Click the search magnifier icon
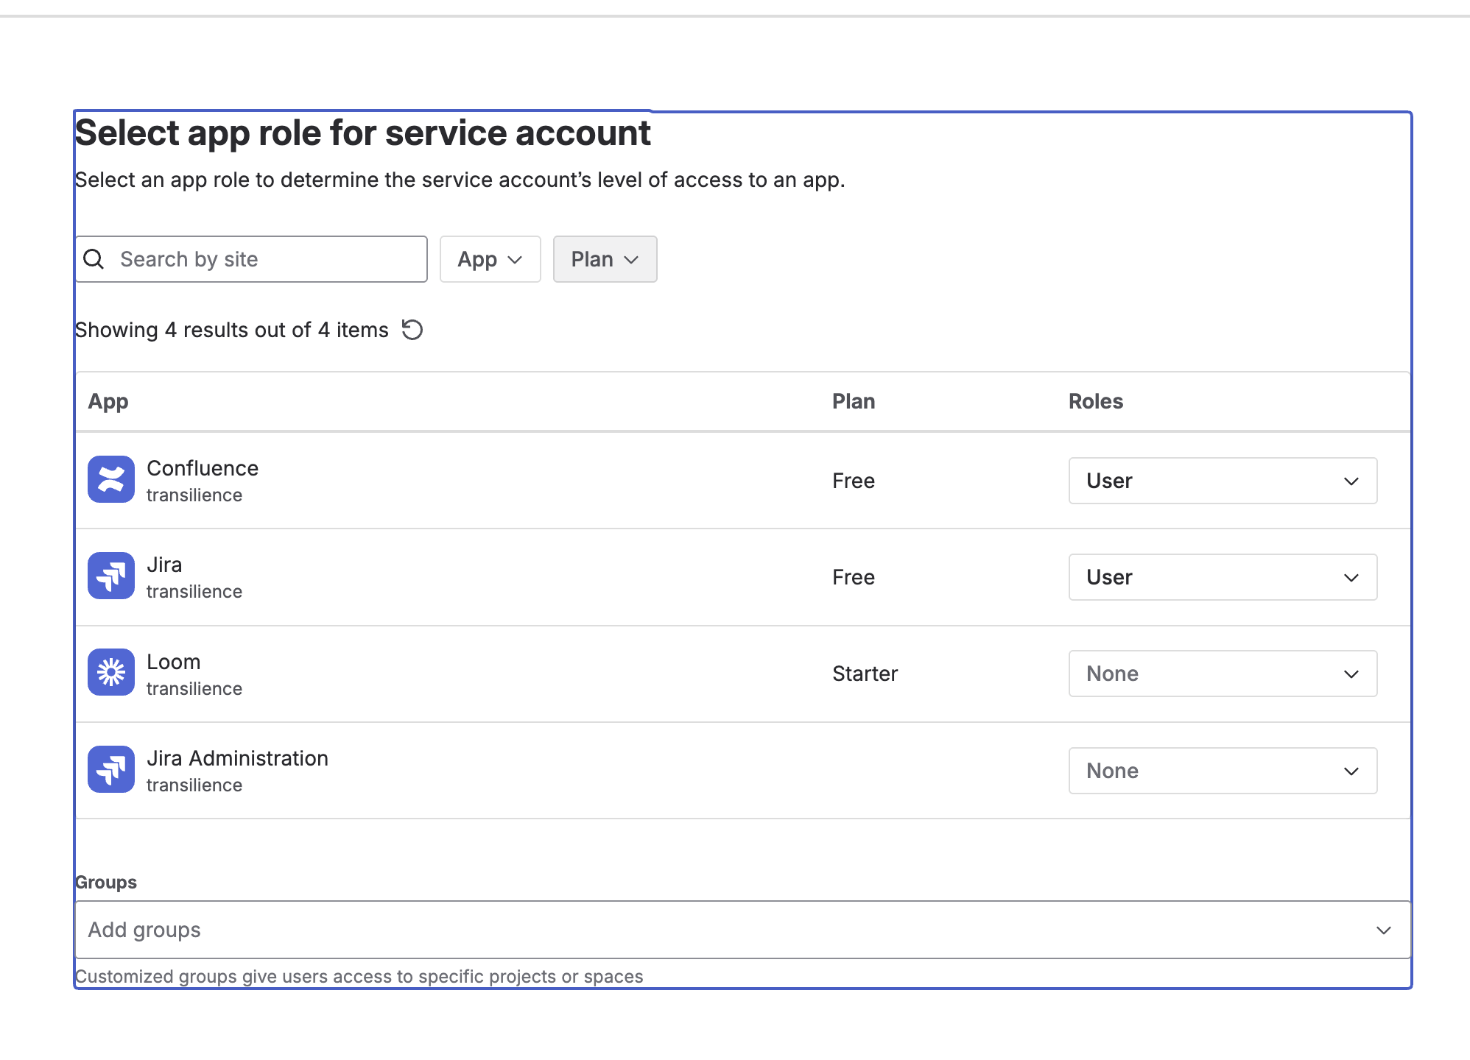Screen dimensions: 1470x1060 click(94, 259)
